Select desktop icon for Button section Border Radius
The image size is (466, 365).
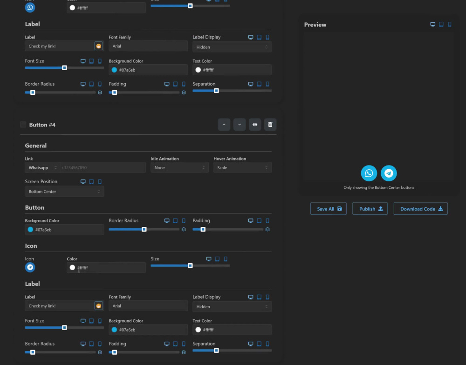pos(167,220)
